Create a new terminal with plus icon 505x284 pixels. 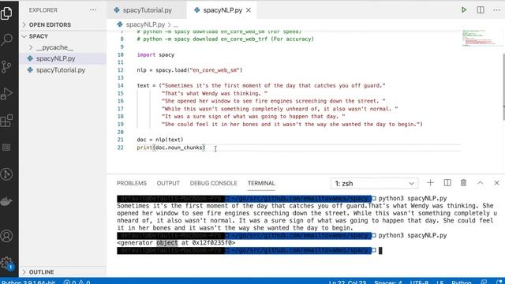[430, 183]
